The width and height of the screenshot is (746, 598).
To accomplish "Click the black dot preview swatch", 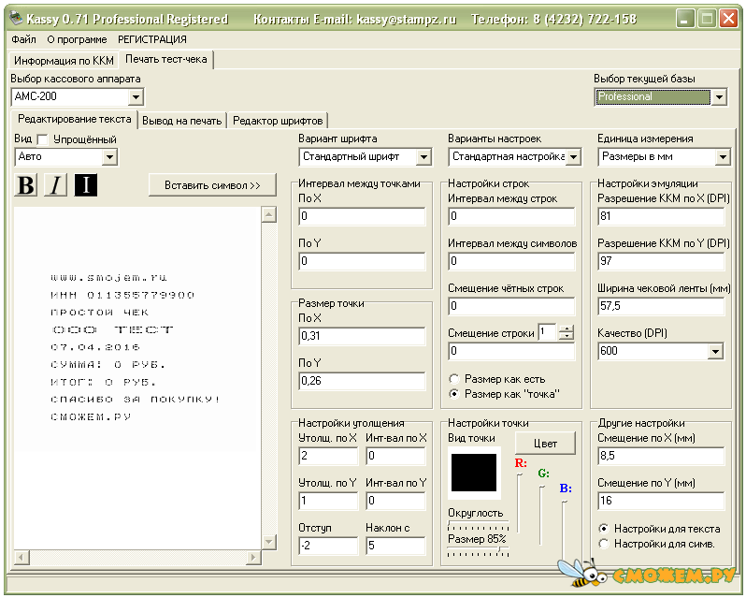I will [x=474, y=473].
